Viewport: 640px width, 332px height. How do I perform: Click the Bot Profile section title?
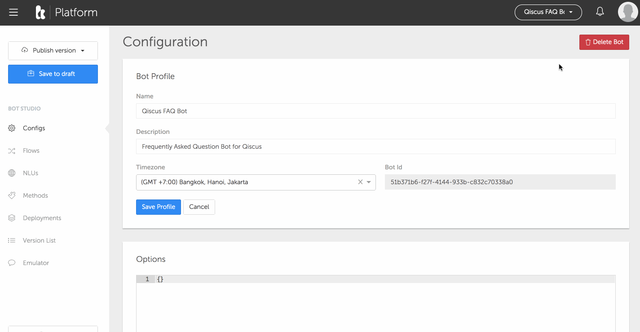click(x=155, y=76)
